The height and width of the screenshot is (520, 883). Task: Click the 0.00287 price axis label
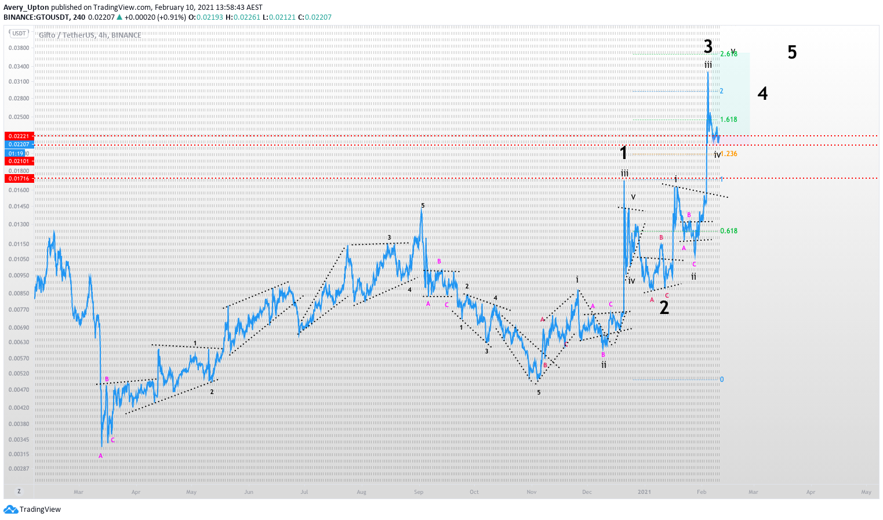coord(19,468)
